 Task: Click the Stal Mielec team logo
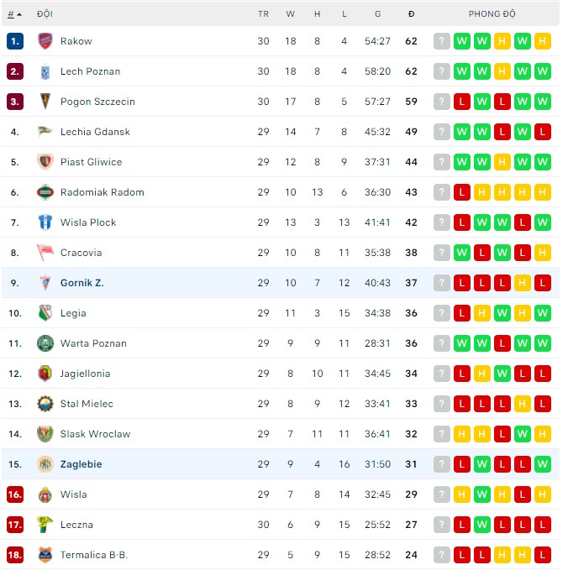pos(45,404)
